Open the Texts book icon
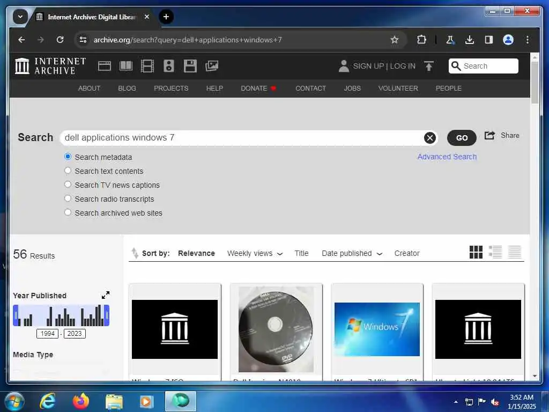 point(126,66)
